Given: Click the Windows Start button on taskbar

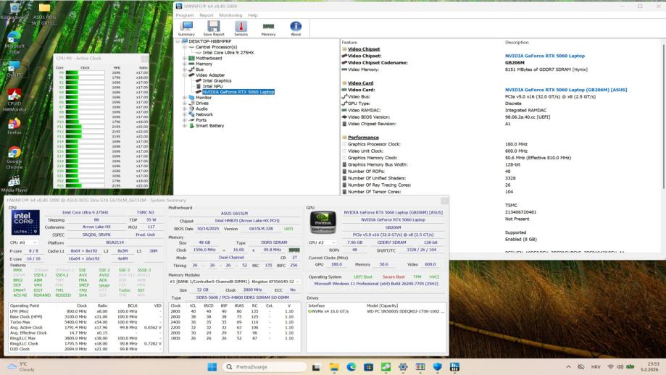Looking at the screenshot, I should coord(213,367).
